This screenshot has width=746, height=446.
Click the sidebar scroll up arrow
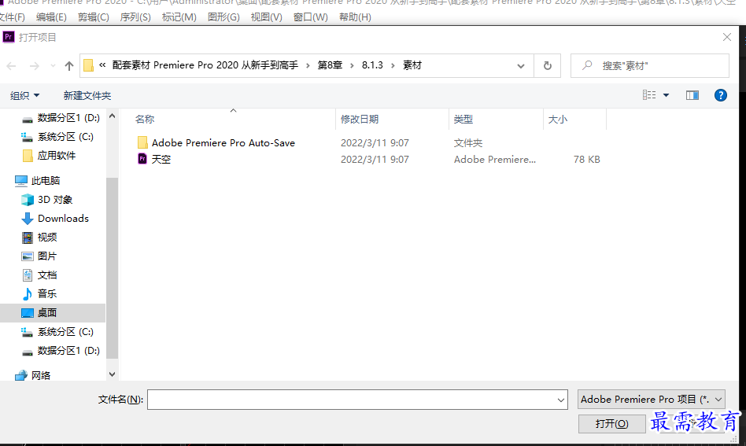point(113,116)
